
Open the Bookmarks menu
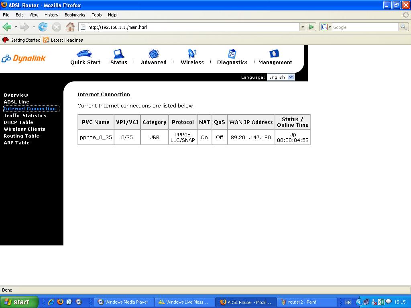coord(75,15)
